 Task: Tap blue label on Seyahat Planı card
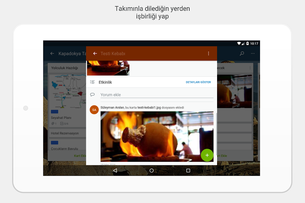click(54, 112)
